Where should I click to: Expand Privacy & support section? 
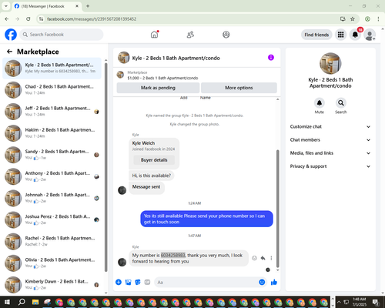click(x=330, y=166)
